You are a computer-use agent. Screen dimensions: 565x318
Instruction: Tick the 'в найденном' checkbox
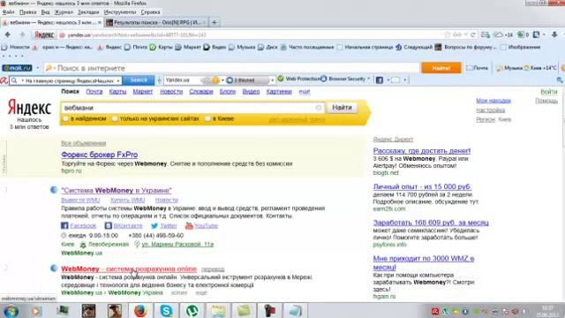[x=65, y=118]
